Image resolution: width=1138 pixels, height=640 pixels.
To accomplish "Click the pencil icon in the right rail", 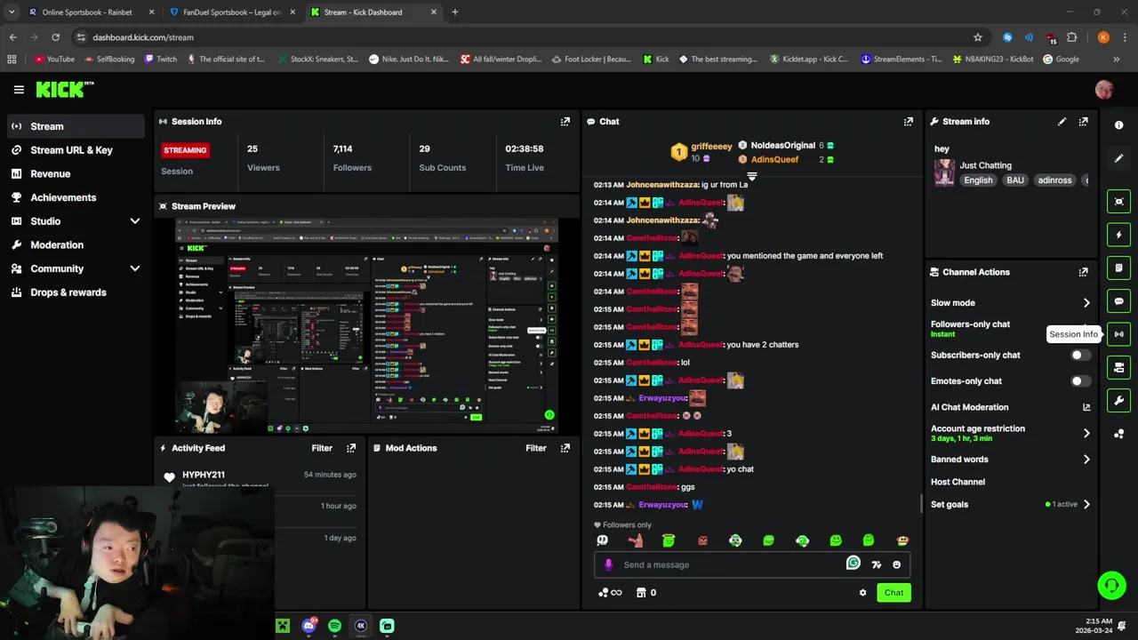I will [x=1119, y=158].
